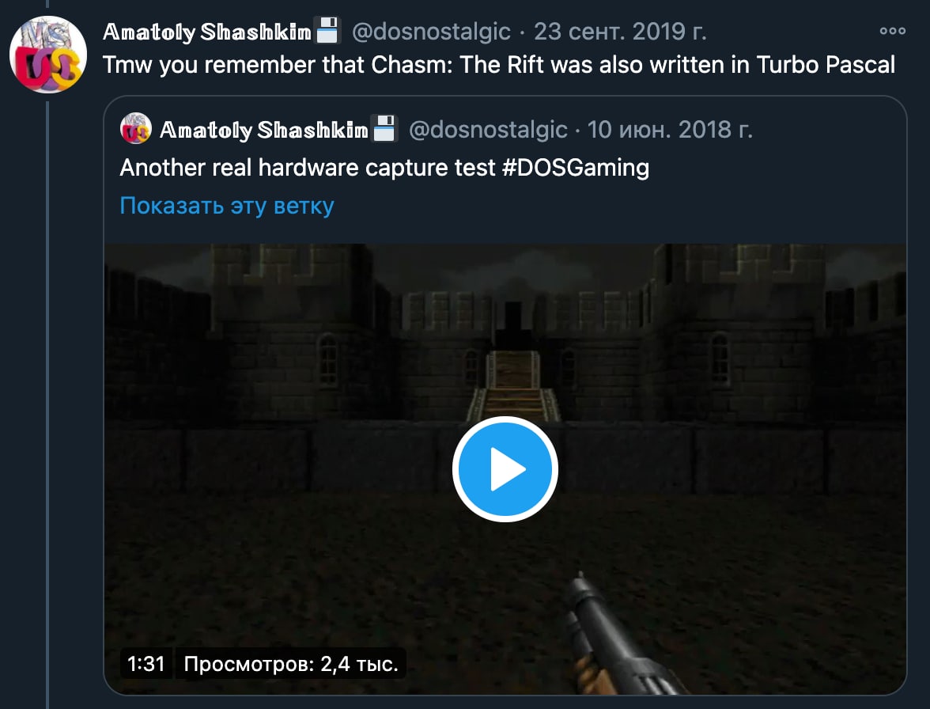The height and width of the screenshot is (709, 930).
Task: Click floppy disk emoji beside top author name
Action: click(327, 30)
